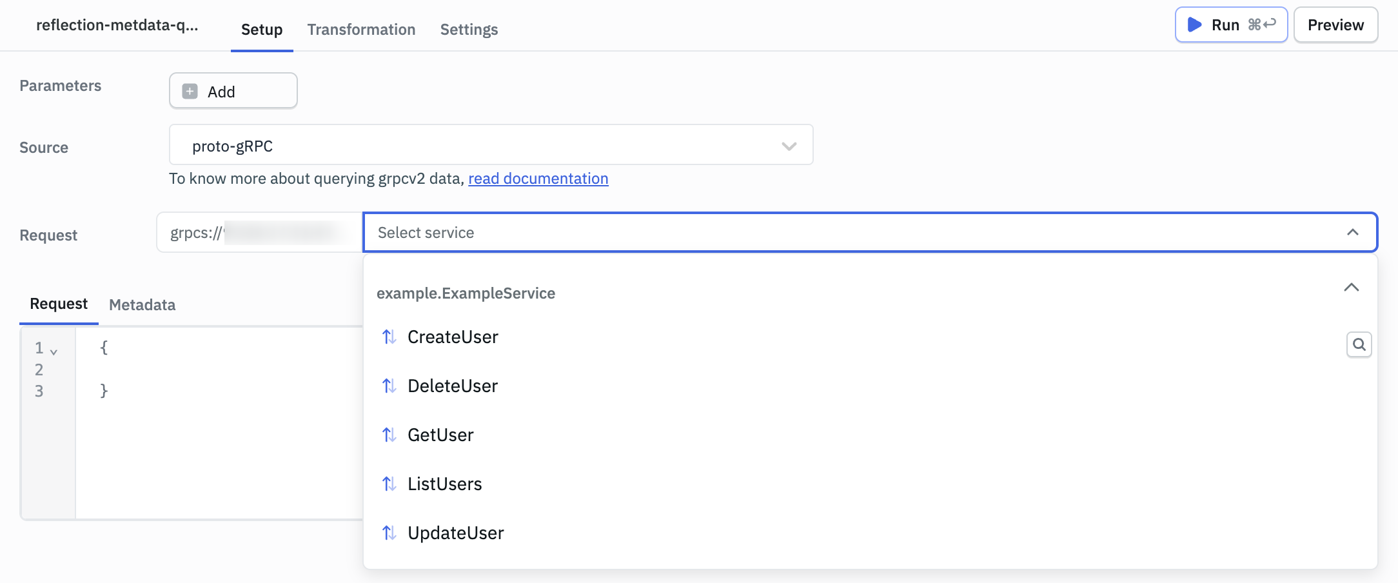Screen dimensions: 1398x583
Task: Select the ListUsers method
Action: pos(445,484)
